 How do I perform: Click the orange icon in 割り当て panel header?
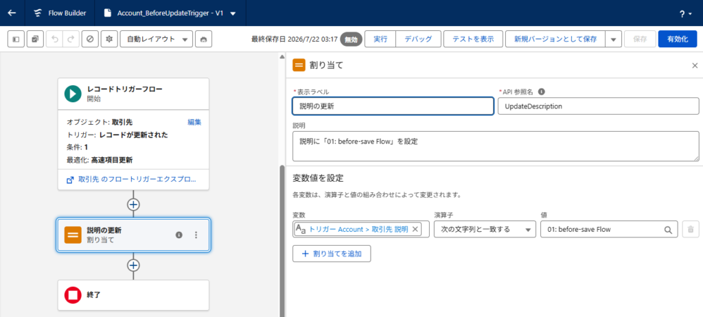point(299,65)
